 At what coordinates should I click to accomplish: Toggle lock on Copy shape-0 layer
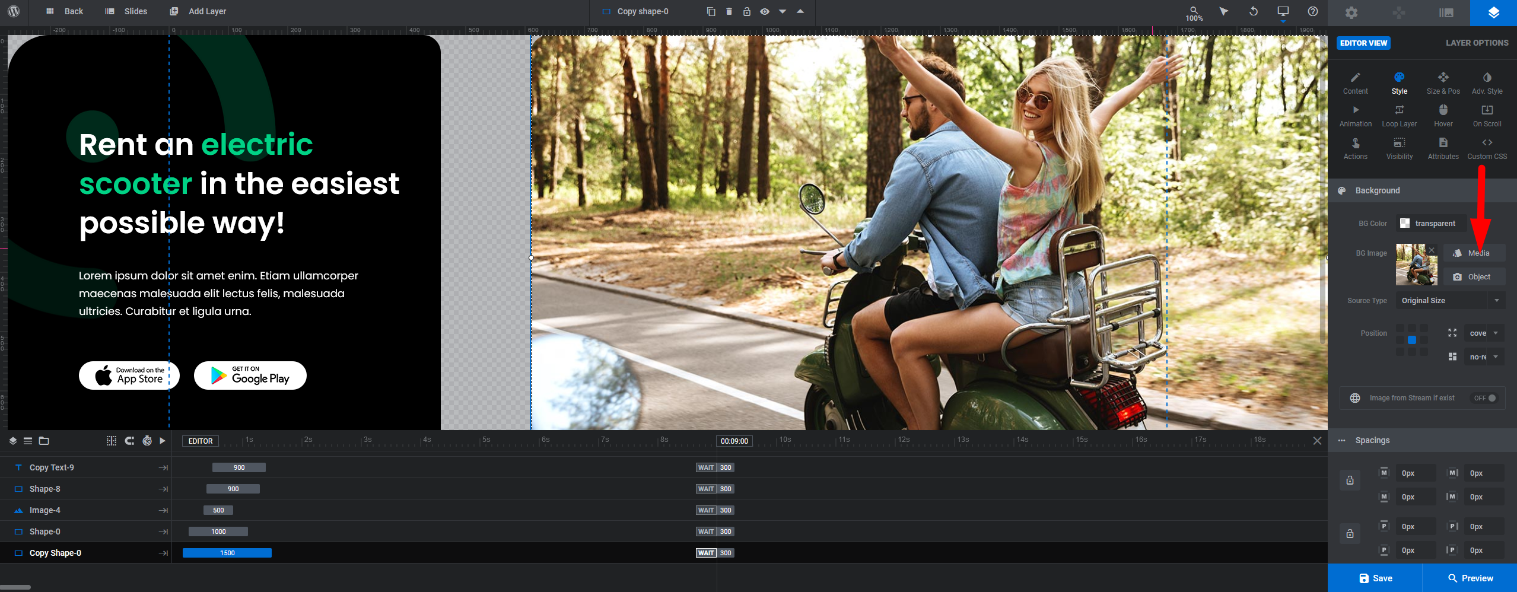tap(746, 11)
